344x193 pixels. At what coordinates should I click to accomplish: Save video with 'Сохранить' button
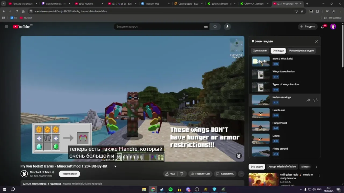point(225,174)
